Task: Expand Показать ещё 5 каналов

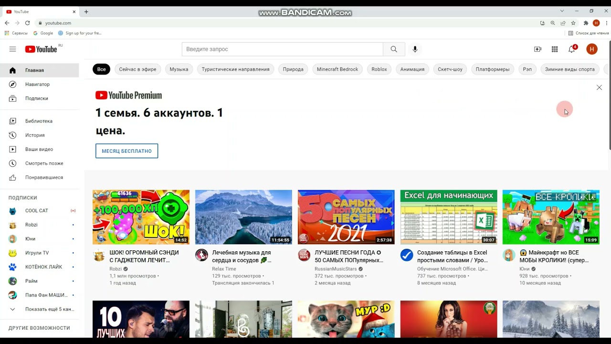Action: [x=39, y=309]
